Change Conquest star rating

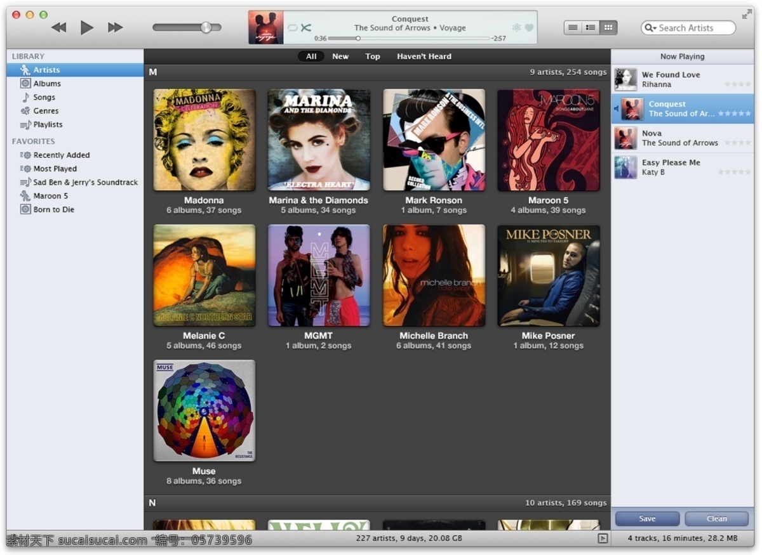pyautogui.click(x=735, y=114)
